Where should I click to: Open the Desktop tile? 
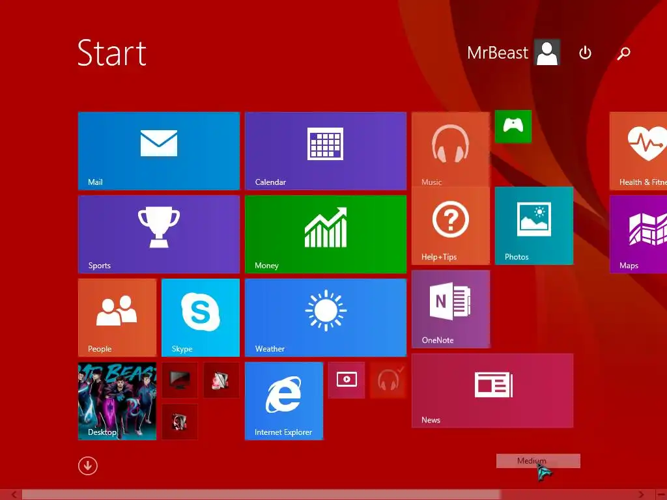click(117, 400)
